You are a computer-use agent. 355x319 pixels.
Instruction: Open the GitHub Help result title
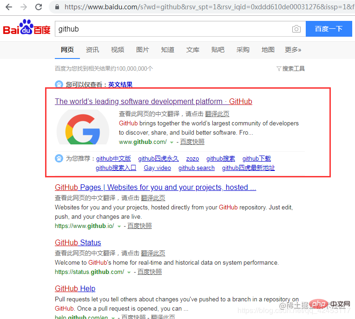click(x=75, y=289)
